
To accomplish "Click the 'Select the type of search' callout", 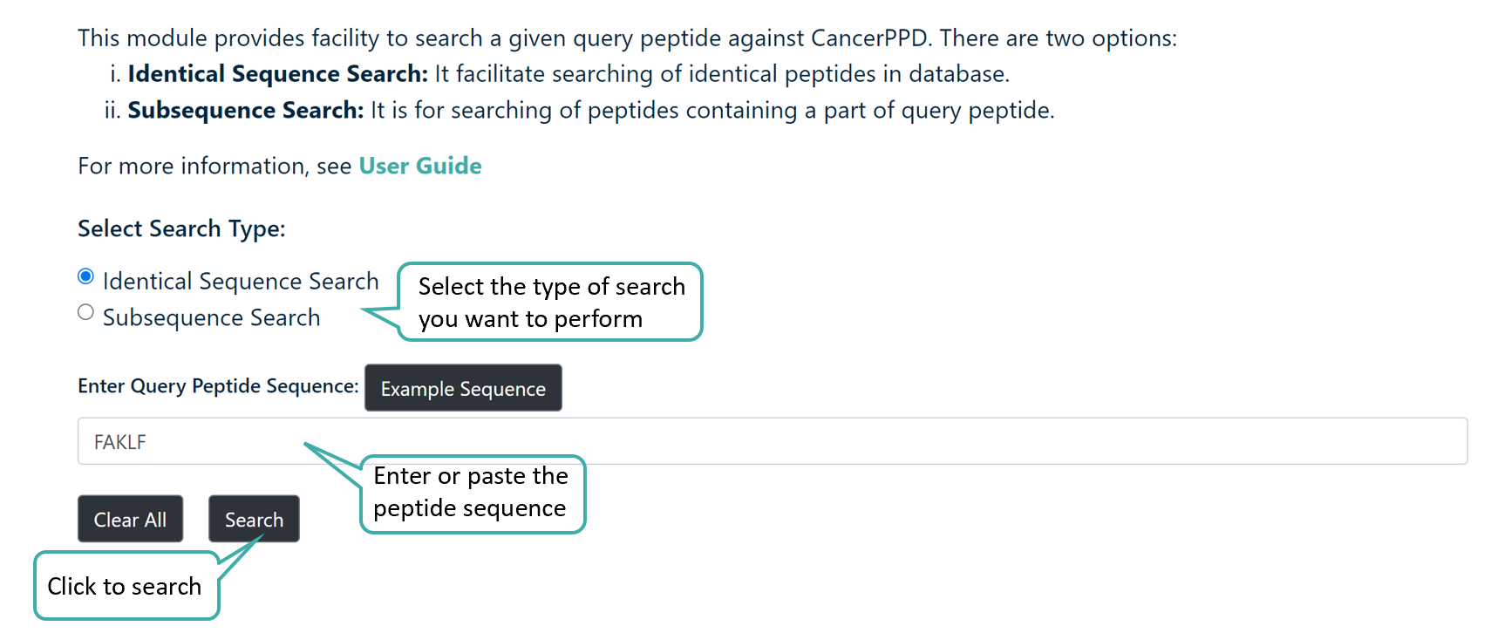I will coord(549,303).
